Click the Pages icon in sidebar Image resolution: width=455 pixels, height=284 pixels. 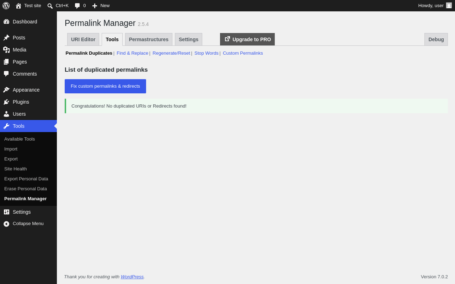[x=6, y=62]
